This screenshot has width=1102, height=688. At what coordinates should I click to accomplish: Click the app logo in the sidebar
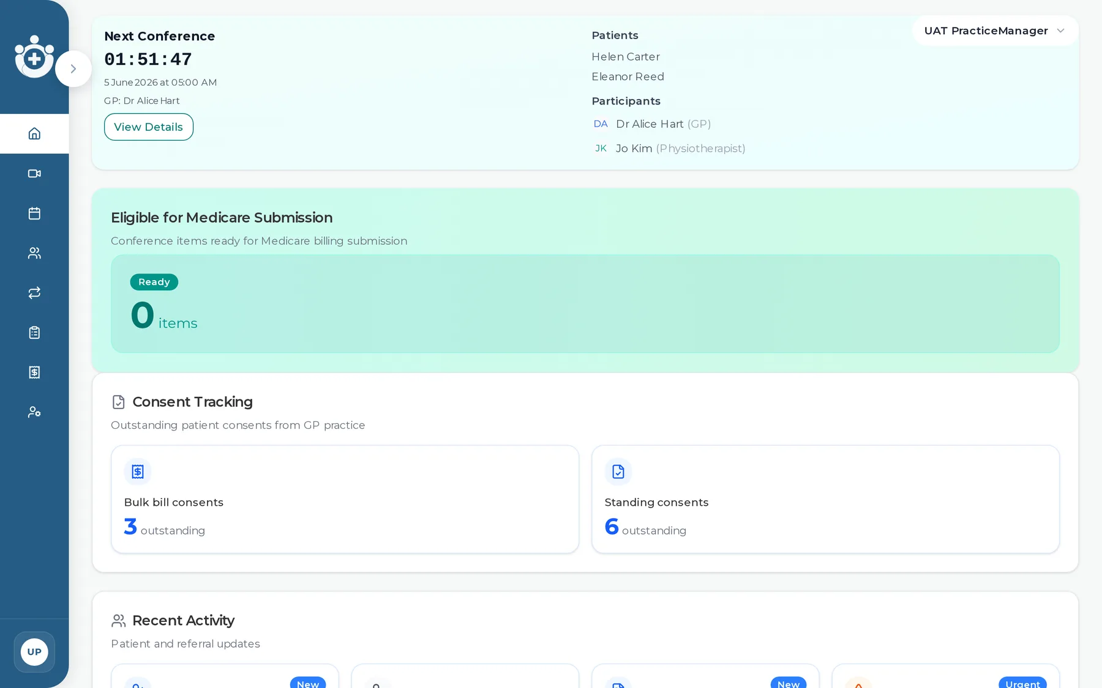(34, 56)
